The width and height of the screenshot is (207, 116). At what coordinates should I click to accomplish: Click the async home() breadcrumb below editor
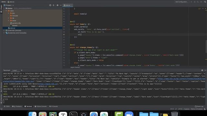tap(75, 67)
